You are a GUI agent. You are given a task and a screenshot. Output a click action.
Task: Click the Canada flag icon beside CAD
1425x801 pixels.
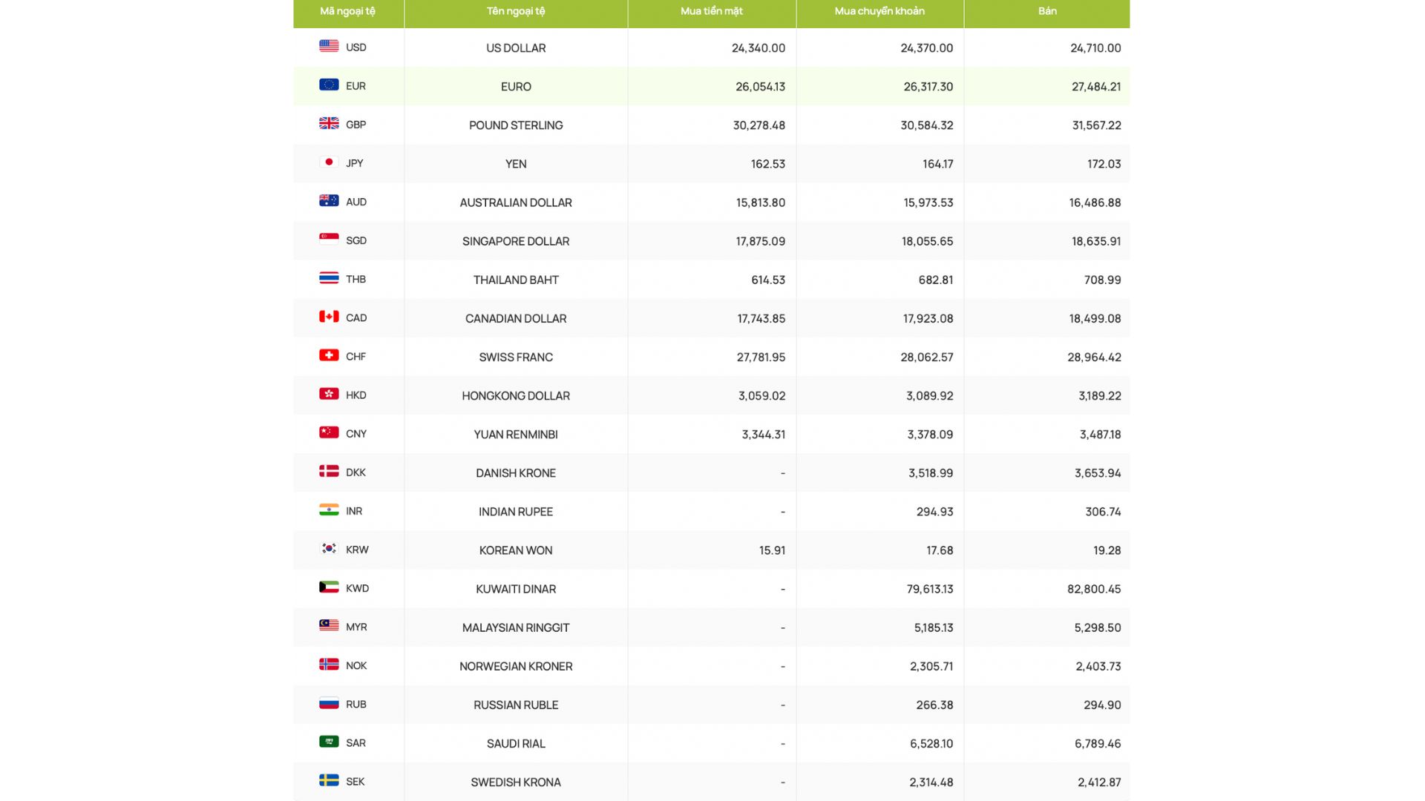329,317
